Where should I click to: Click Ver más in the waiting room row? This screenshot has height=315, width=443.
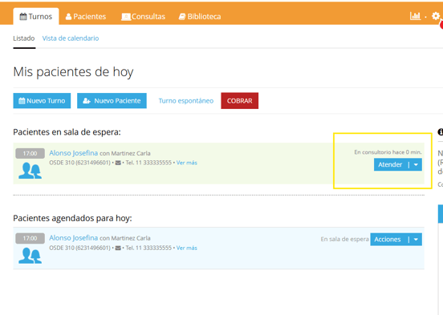click(x=187, y=163)
